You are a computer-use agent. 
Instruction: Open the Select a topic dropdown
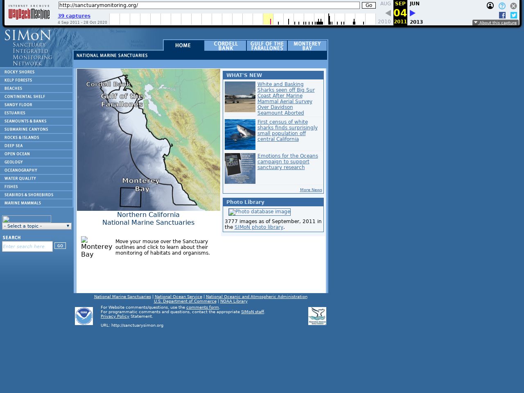tap(37, 226)
